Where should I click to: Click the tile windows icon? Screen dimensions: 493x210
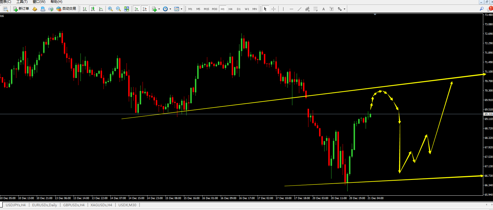click(x=126, y=9)
